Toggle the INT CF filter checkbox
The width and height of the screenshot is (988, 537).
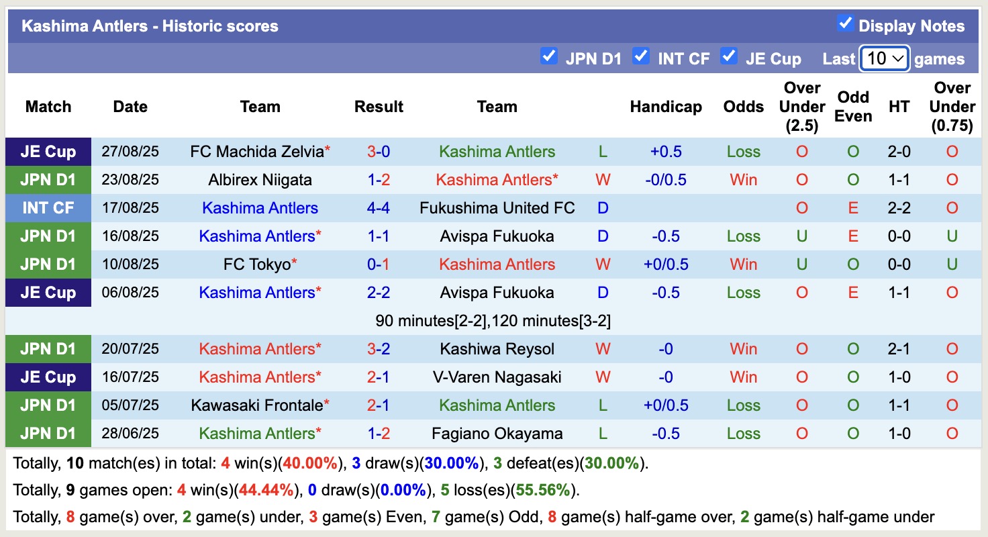coord(641,57)
